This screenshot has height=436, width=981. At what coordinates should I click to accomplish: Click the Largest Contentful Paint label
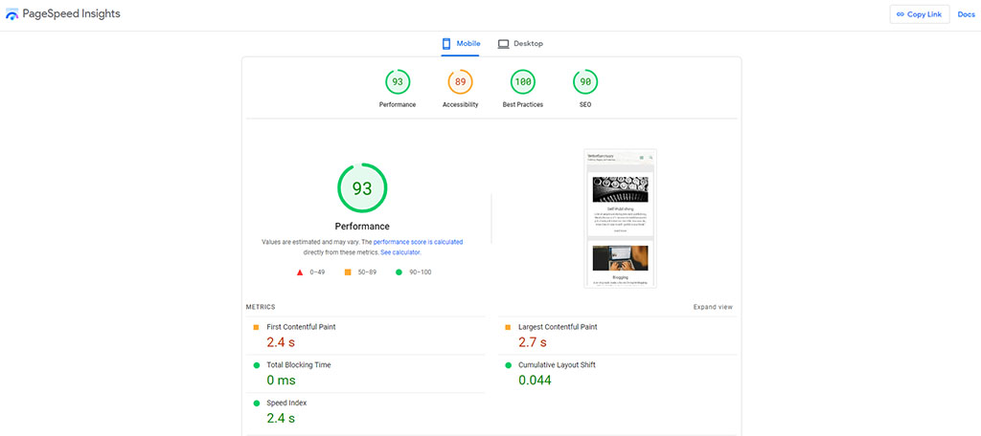[x=558, y=327]
